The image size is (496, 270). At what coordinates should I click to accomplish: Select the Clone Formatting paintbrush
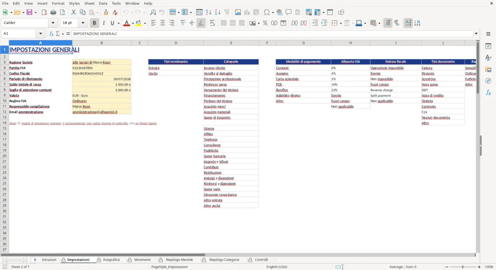(x=106, y=12)
